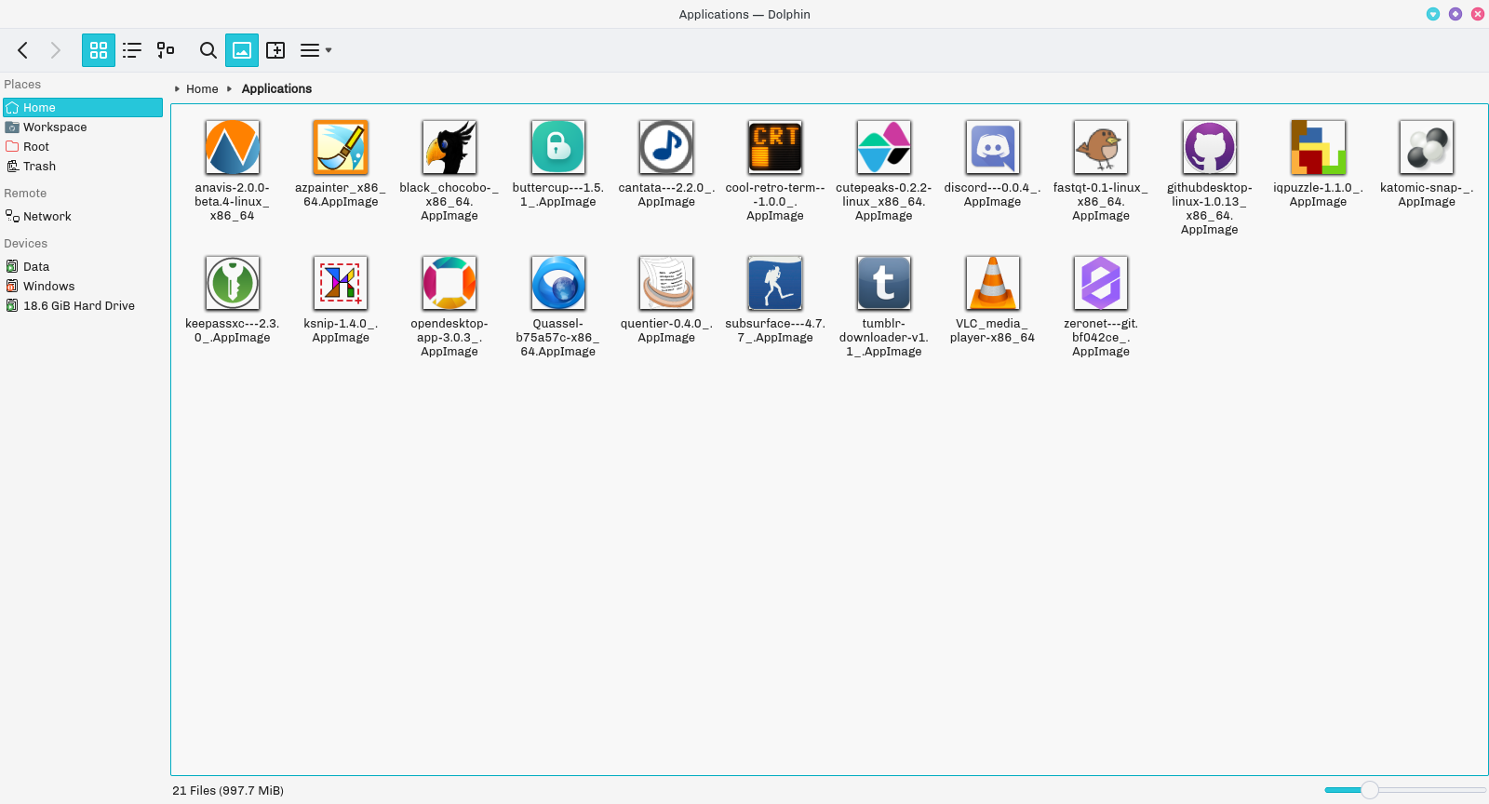Open the search magnifier tool

[x=208, y=50]
